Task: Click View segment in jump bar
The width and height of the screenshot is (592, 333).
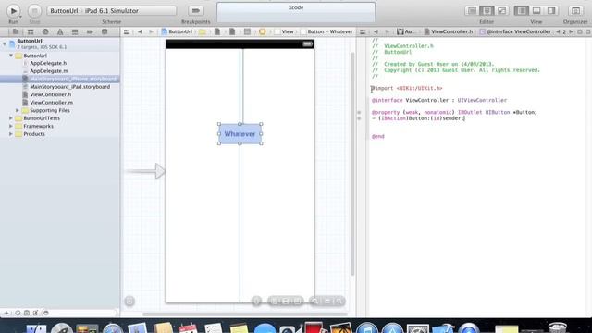Action: coord(284,32)
